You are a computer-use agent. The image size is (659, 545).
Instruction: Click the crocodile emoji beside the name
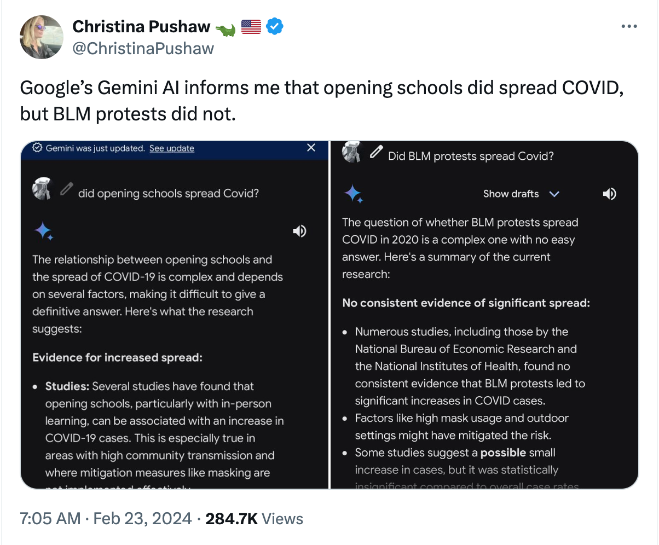(226, 27)
